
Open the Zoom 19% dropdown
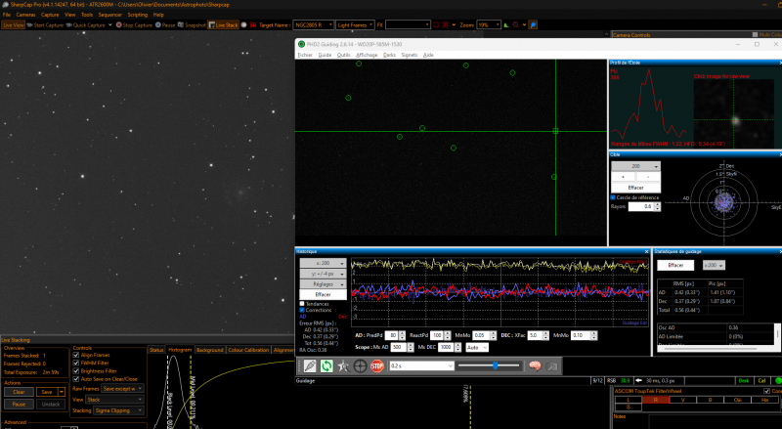coord(488,25)
